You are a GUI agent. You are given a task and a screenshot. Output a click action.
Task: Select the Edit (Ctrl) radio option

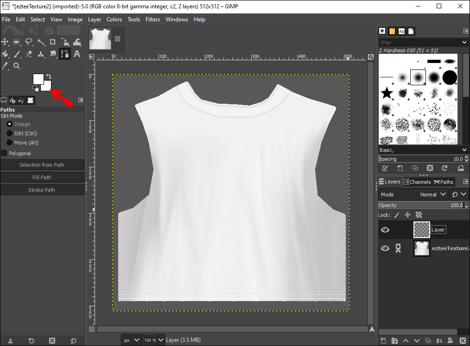9,133
